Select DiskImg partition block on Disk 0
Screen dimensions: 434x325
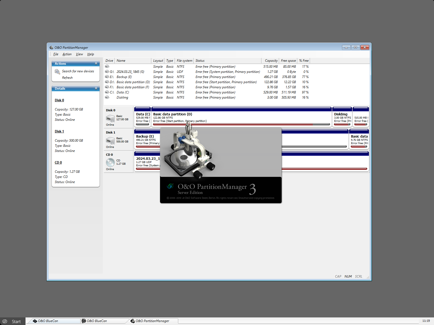coord(342,117)
